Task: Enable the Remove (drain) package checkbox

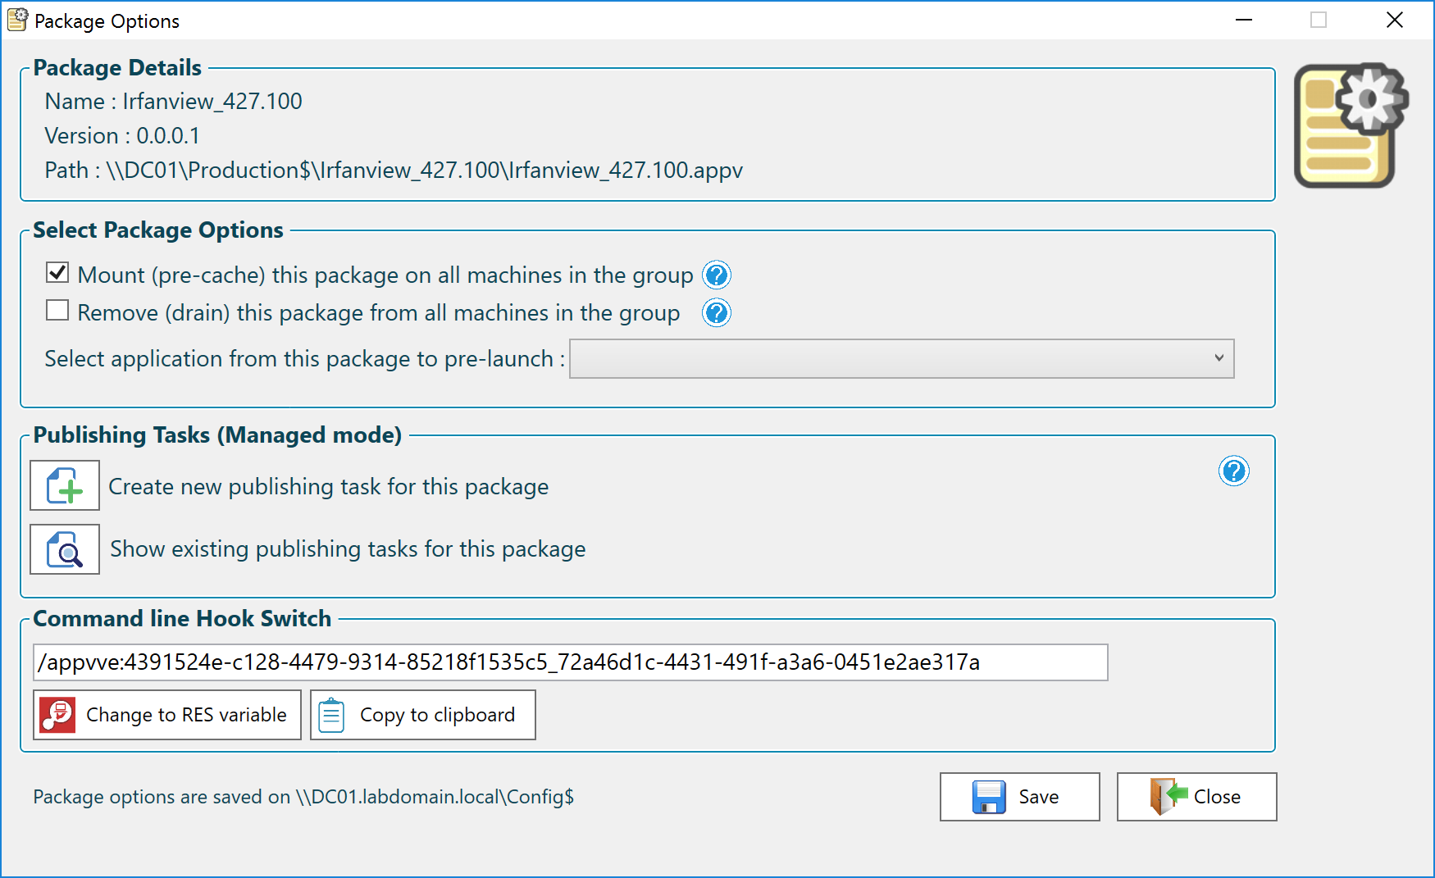Action: (x=57, y=311)
